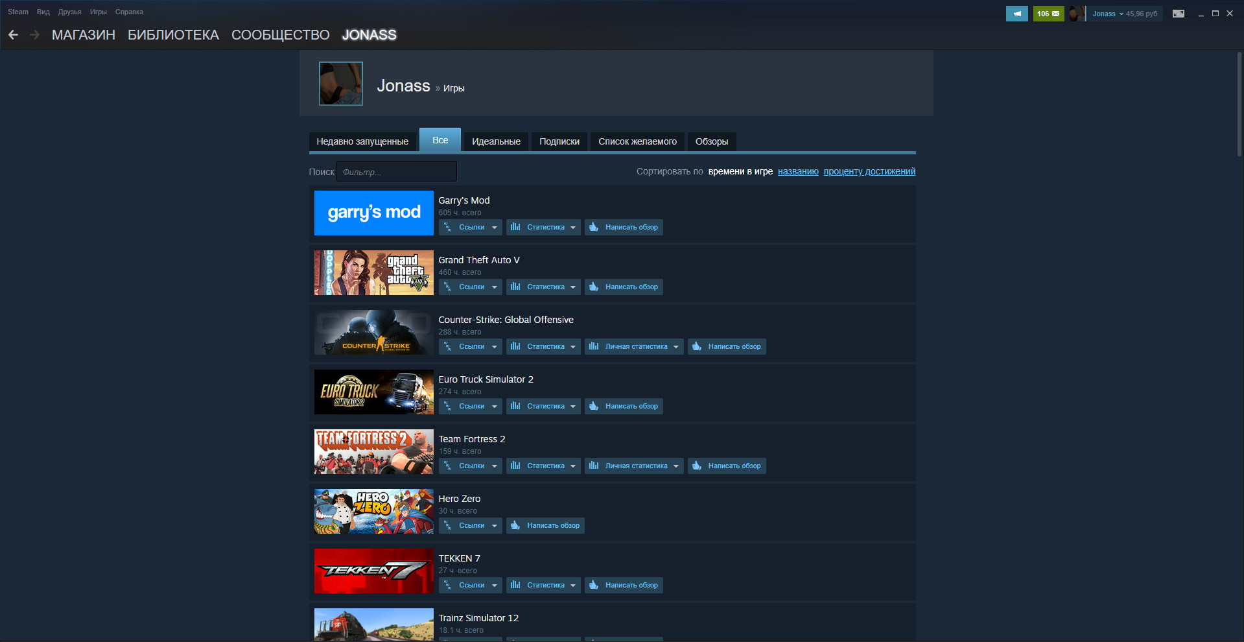Image resolution: width=1244 pixels, height=642 pixels.
Task: Expand Ссылки dropdown for Euro Truck Simulator 2
Action: coord(471,406)
